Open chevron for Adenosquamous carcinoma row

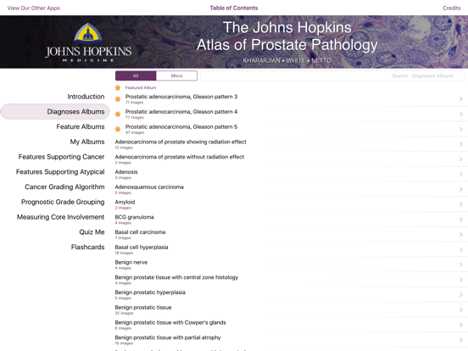(x=461, y=189)
